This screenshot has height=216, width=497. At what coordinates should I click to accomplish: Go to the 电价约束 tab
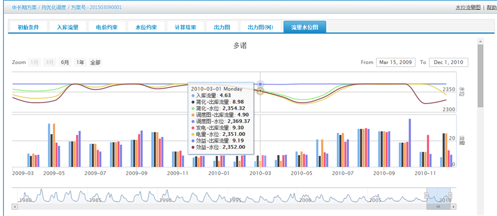click(x=107, y=27)
